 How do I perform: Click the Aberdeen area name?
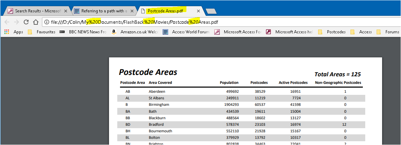[157, 91]
